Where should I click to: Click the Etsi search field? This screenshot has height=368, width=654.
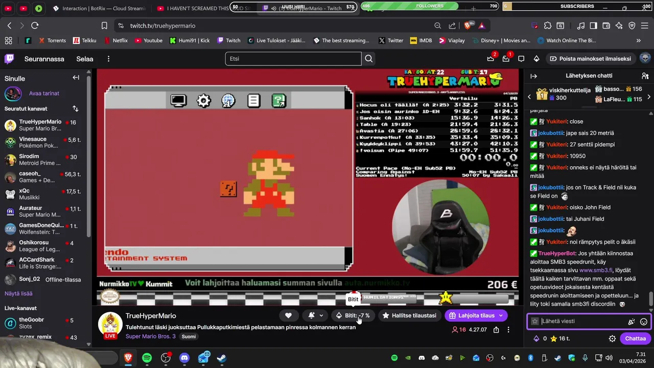tap(294, 59)
